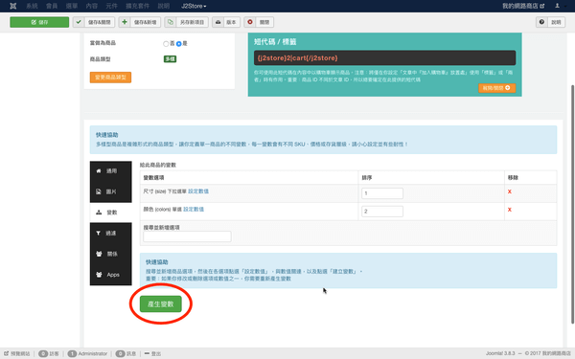
Task: Click 設定數值 link for 顏色 (colors) option
Action: click(x=194, y=209)
